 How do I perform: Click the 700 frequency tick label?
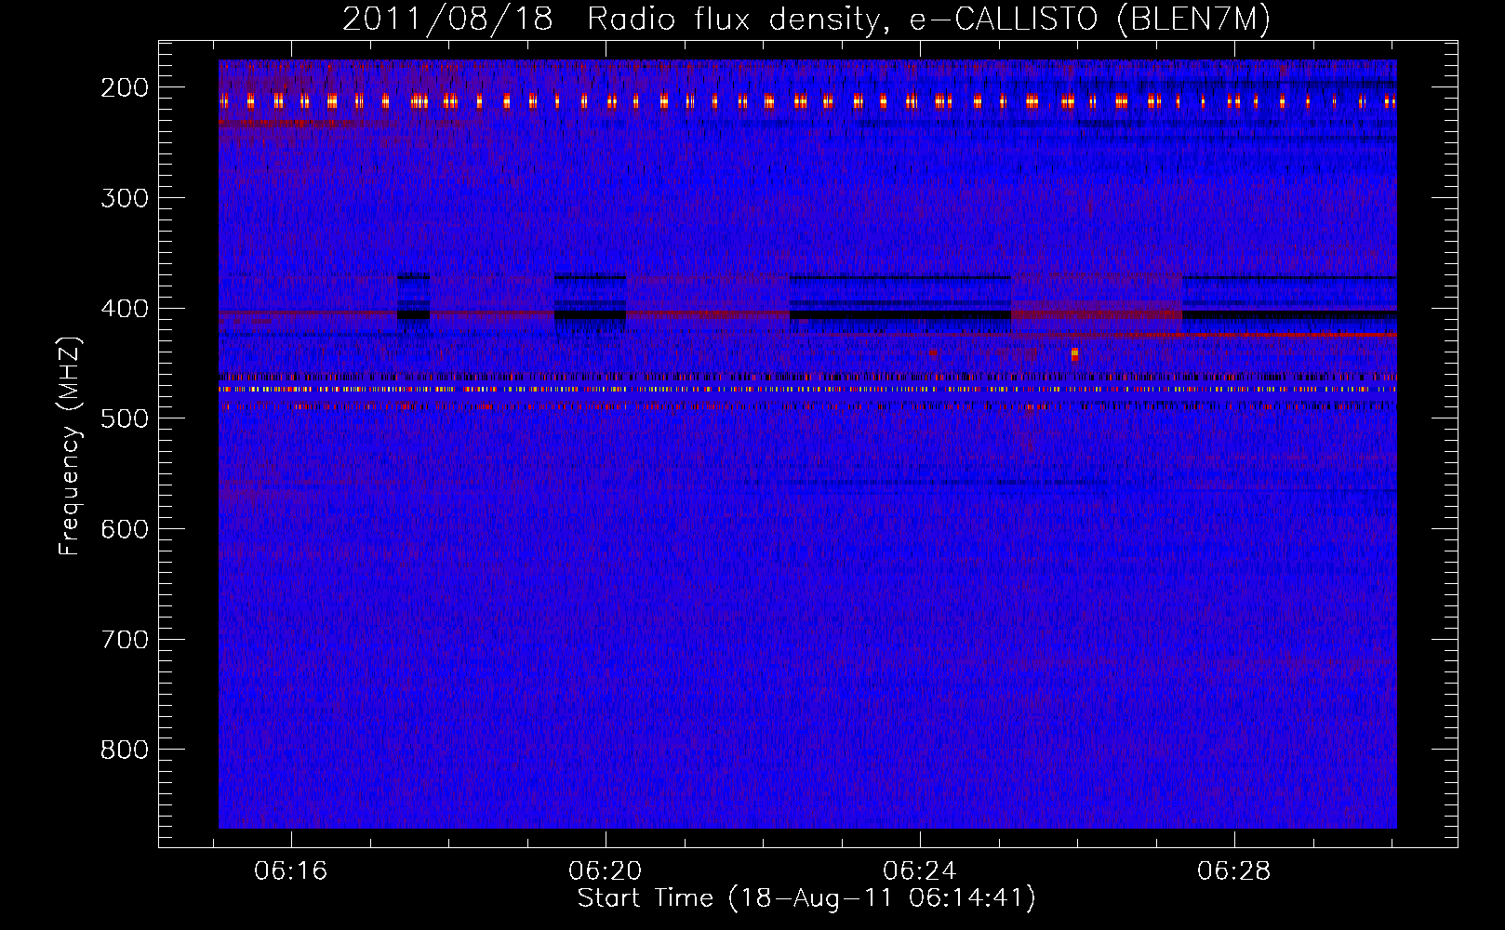(x=125, y=640)
